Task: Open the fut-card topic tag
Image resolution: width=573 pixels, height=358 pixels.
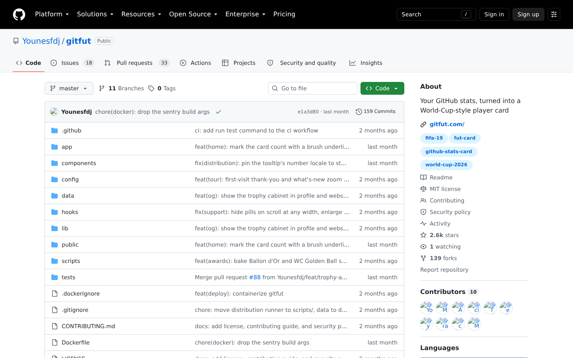Action: click(465, 138)
